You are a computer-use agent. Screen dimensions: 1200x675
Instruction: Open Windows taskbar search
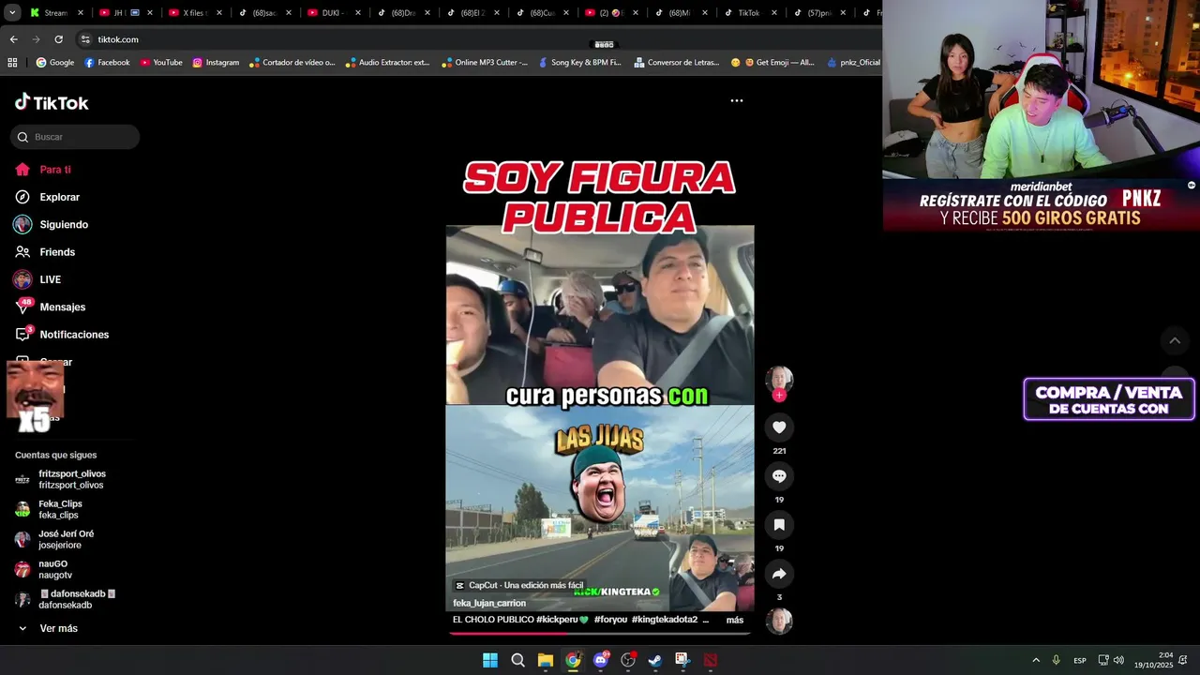(x=517, y=660)
